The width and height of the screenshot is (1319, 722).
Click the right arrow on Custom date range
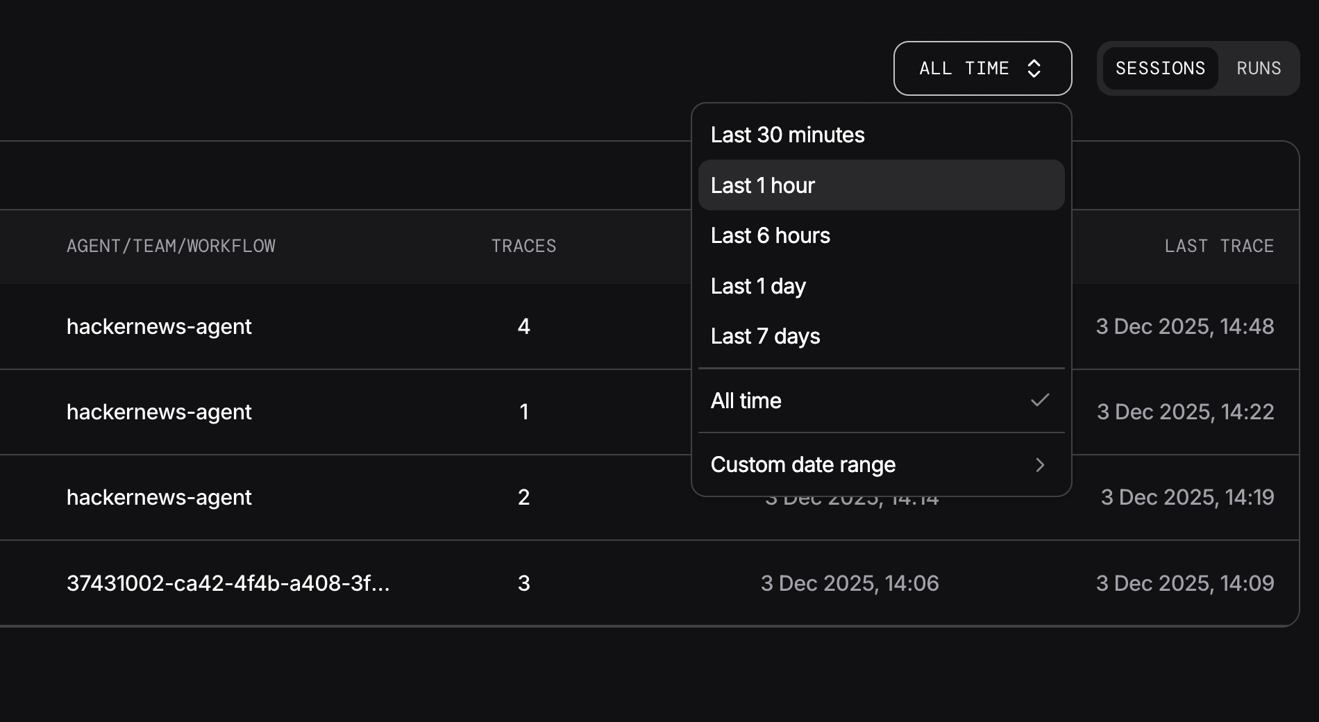pos(1041,465)
